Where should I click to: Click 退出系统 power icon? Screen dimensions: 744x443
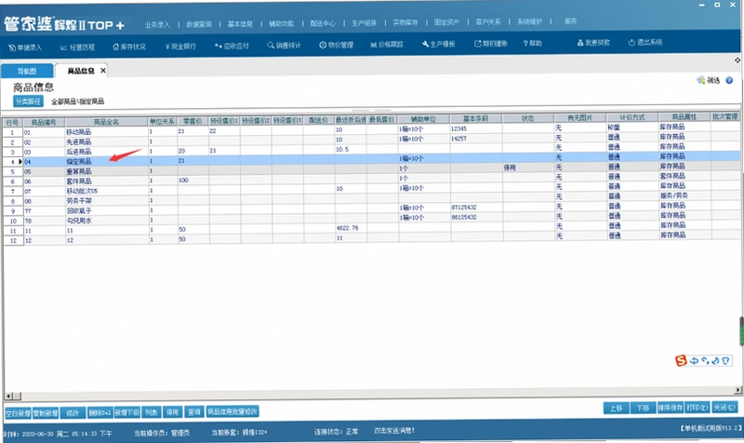[x=631, y=42]
